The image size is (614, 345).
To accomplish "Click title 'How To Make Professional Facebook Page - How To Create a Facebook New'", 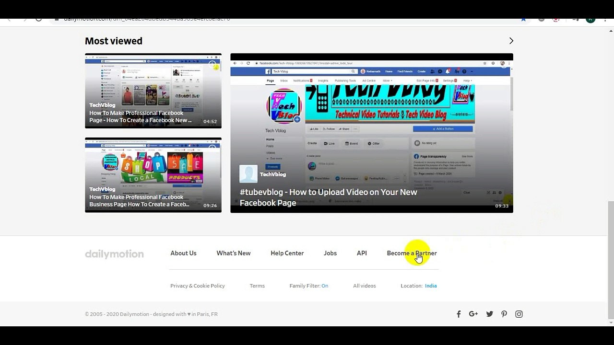I will pyautogui.click(x=141, y=116).
